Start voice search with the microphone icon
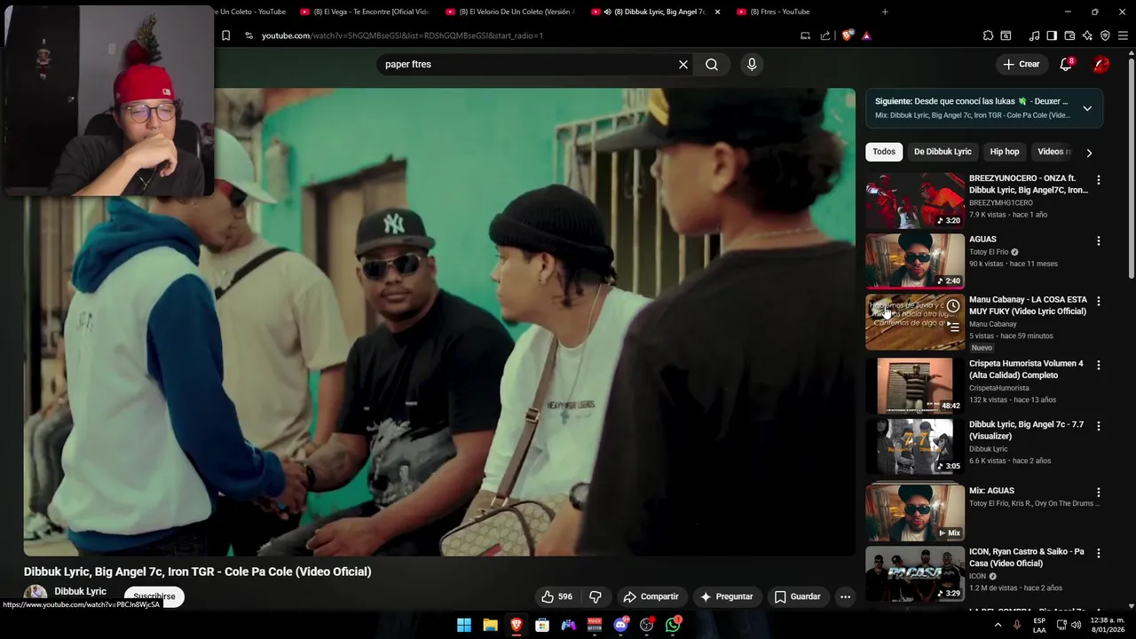This screenshot has height=639, width=1136. point(752,64)
